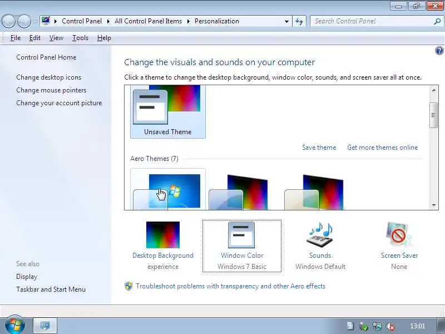The height and width of the screenshot is (334, 445).
Task: Open the Sounds keyboard icon
Action: pyautogui.click(x=320, y=235)
